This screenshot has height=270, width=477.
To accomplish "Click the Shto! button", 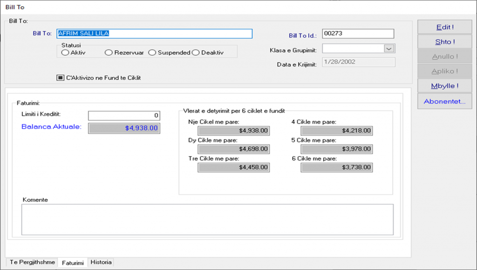I will tap(445, 42).
